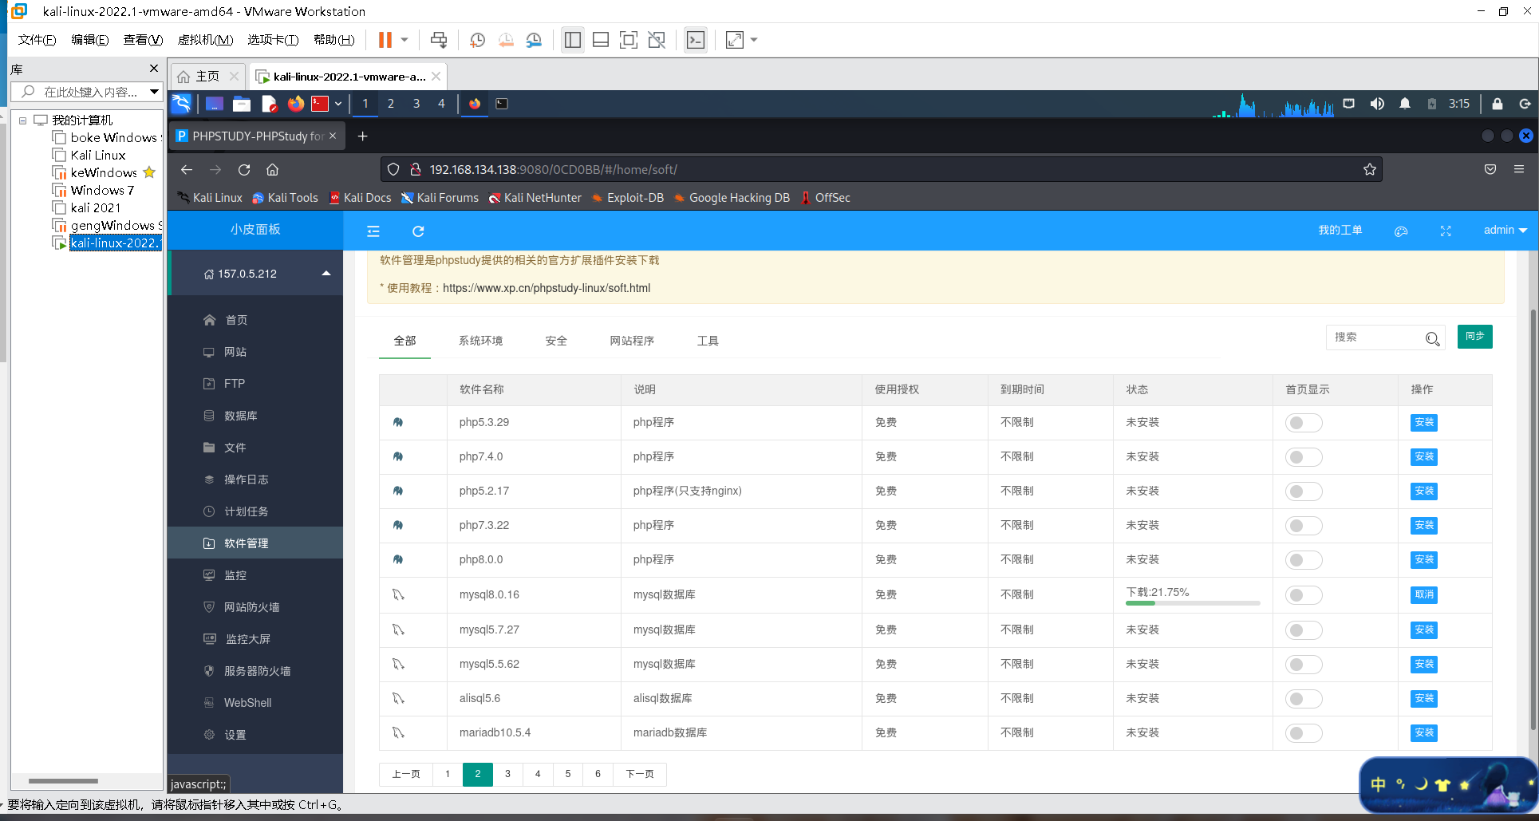Switch to the 系统环境 tab
The height and width of the screenshot is (821, 1539).
tap(480, 341)
